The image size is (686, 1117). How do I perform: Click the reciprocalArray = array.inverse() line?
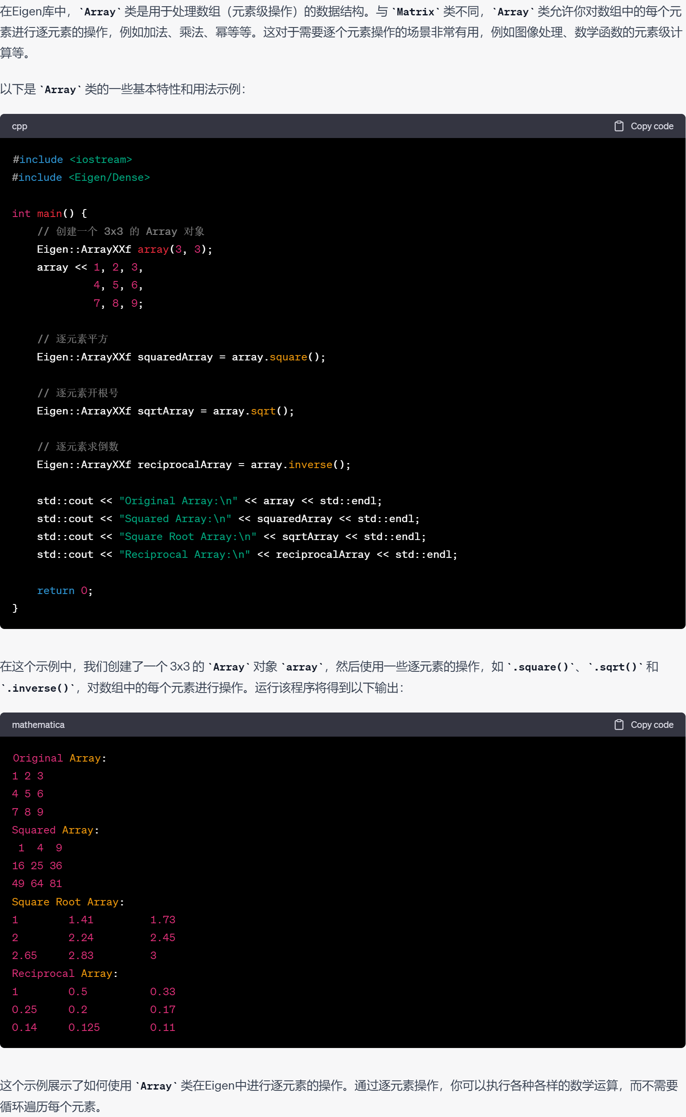pyautogui.click(x=194, y=464)
